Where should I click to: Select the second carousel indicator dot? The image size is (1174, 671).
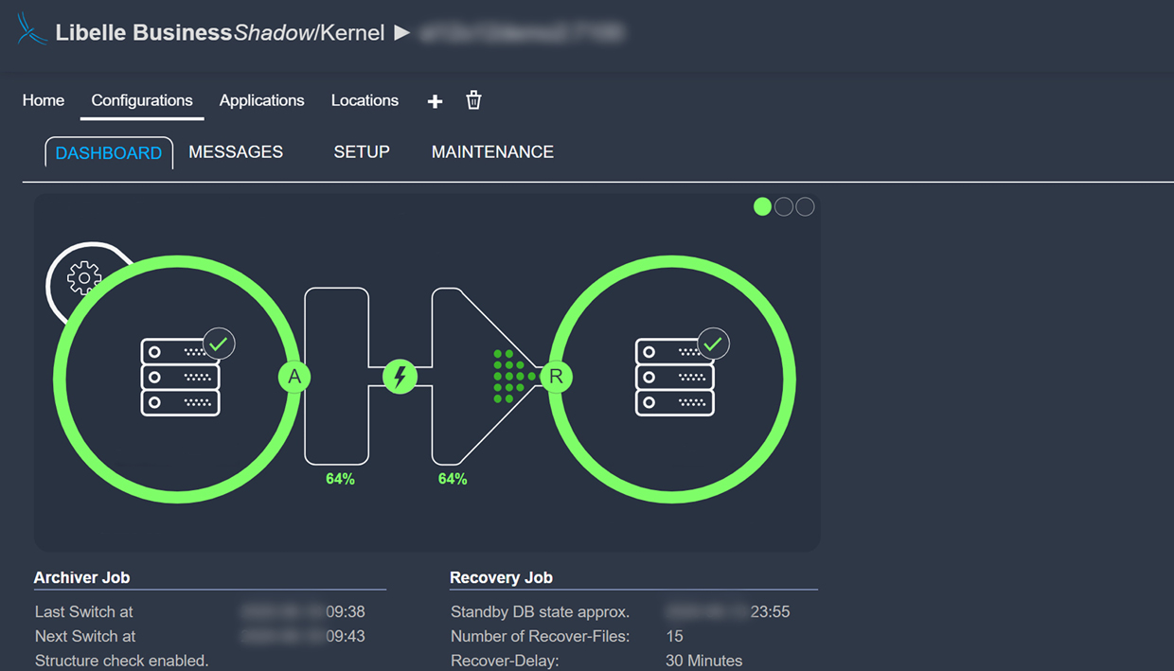(x=783, y=206)
